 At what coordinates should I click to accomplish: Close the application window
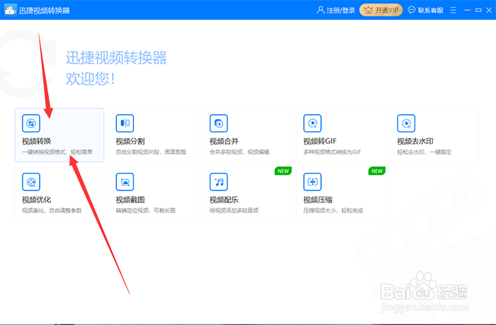pyautogui.click(x=489, y=11)
